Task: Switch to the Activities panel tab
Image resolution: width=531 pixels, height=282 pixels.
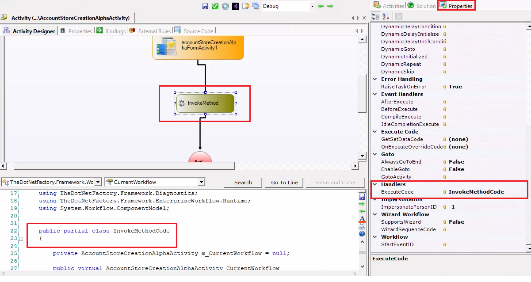Action: (x=389, y=6)
